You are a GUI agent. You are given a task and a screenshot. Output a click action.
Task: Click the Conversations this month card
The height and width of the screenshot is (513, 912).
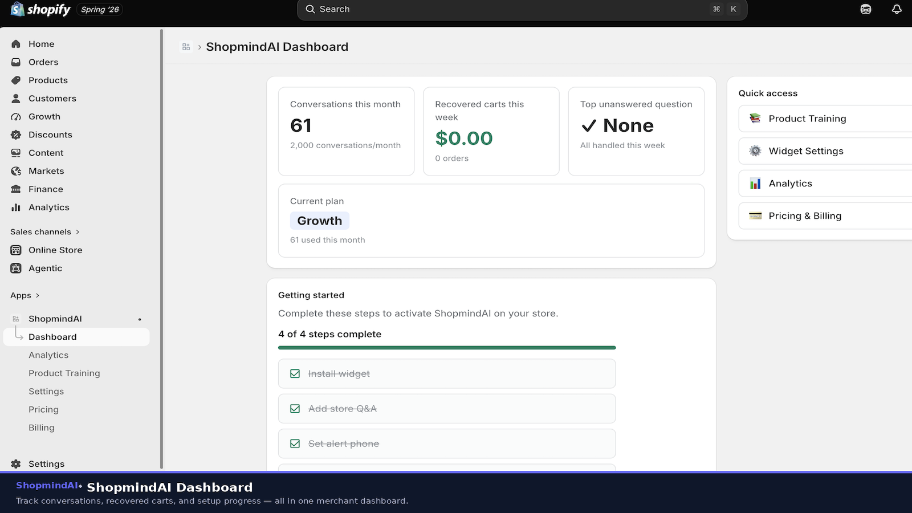click(346, 131)
